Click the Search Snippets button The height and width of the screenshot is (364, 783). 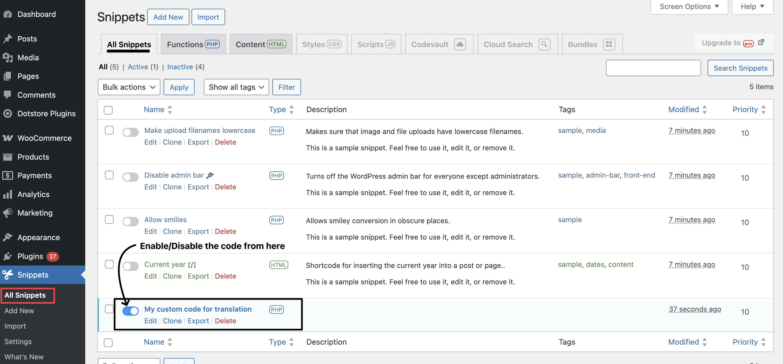[x=740, y=68]
